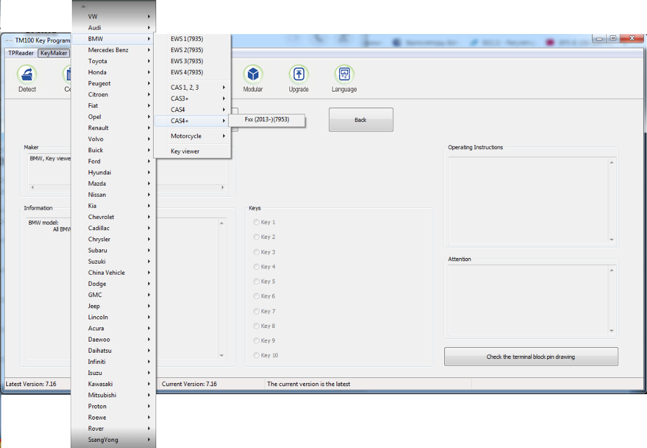Switch to the KeyMaker tab
This screenshot has width=647, height=448.
[54, 53]
